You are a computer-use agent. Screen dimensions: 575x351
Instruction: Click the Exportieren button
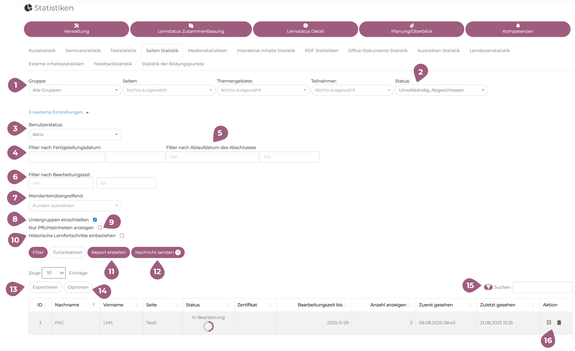coord(45,287)
